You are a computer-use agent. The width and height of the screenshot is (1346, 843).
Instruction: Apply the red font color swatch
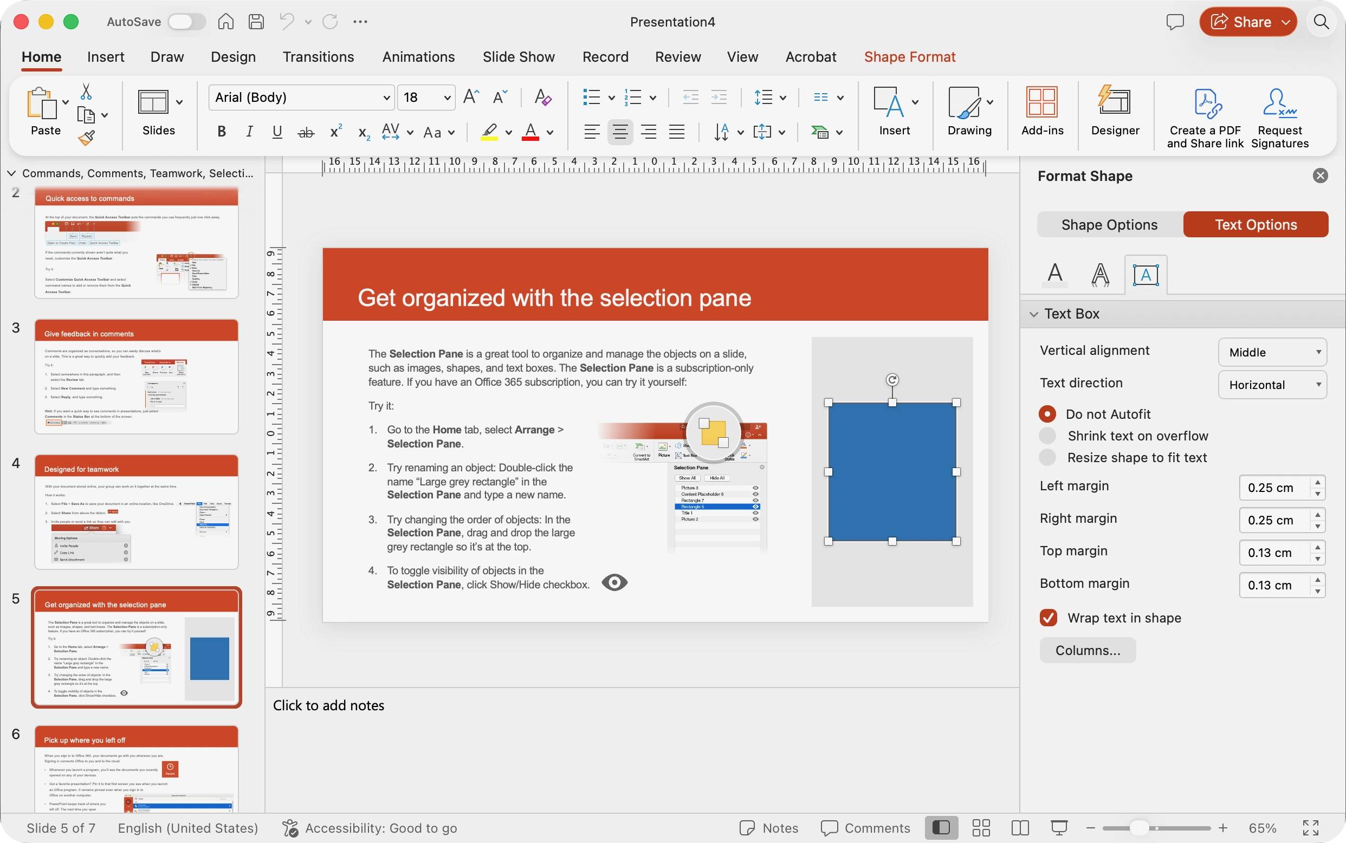pyautogui.click(x=530, y=132)
